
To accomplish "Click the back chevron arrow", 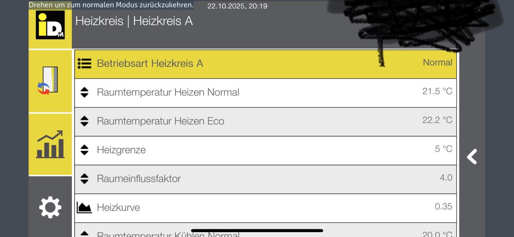I will click(x=472, y=157).
